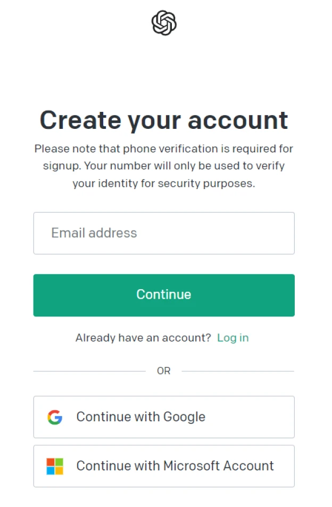Select the Email address placeholder text
The height and width of the screenshot is (507, 332).
click(x=94, y=233)
